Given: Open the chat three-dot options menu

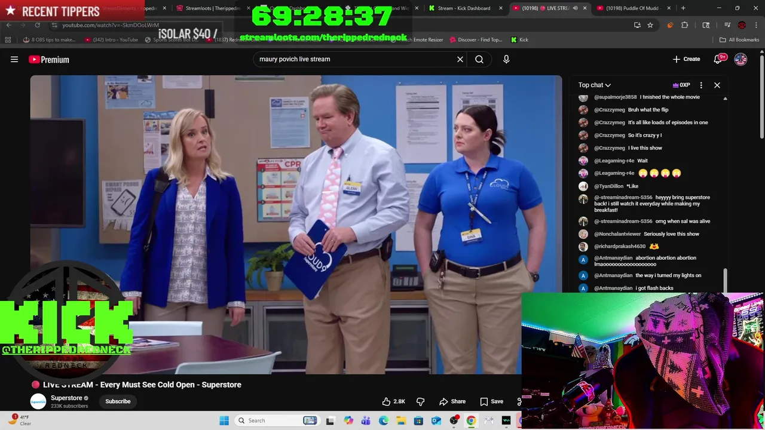Looking at the screenshot, I should pos(701,85).
